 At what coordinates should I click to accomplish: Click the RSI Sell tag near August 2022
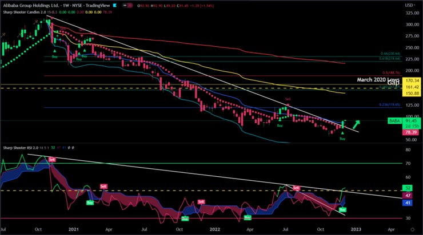(296, 188)
